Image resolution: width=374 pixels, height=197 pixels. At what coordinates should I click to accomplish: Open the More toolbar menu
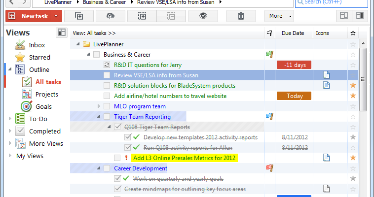(x=281, y=16)
